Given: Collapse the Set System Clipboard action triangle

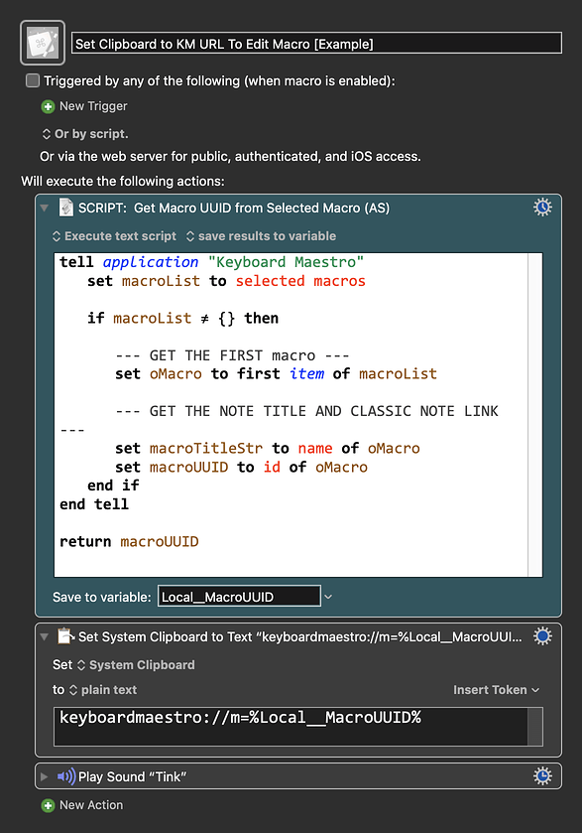Looking at the screenshot, I should [x=45, y=636].
